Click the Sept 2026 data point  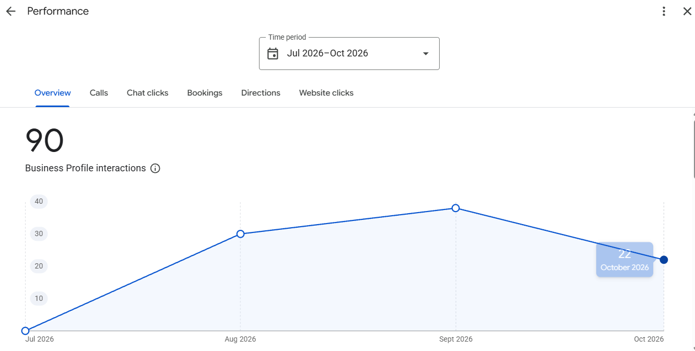tap(455, 208)
